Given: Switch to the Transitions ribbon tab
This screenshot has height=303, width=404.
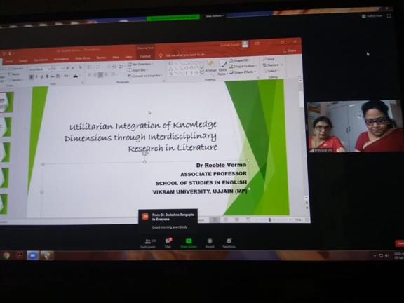Looking at the screenshot, I should pos(41,60).
